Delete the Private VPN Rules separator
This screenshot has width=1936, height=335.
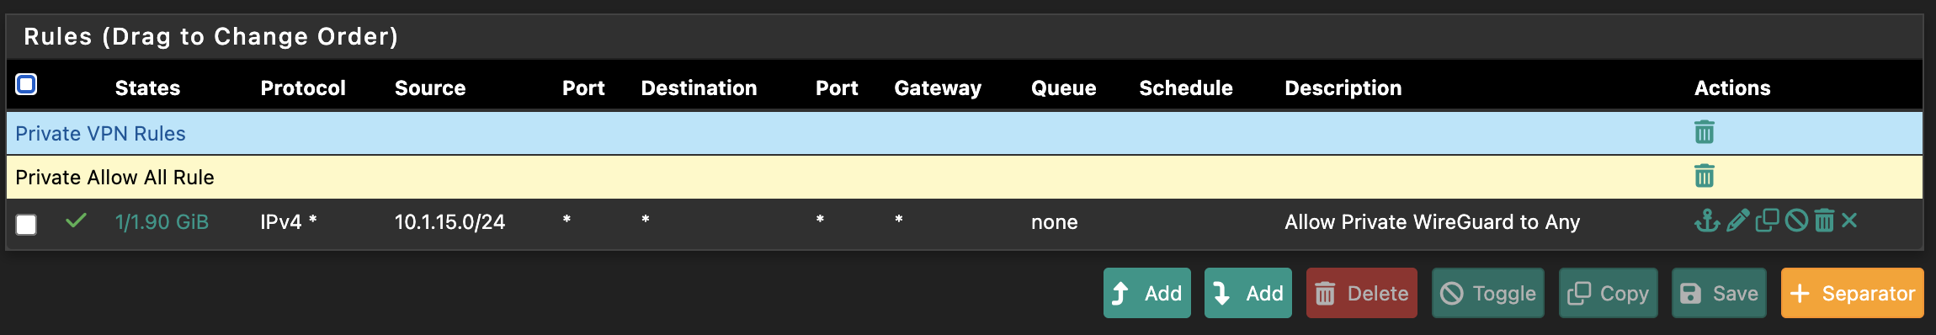1704,132
